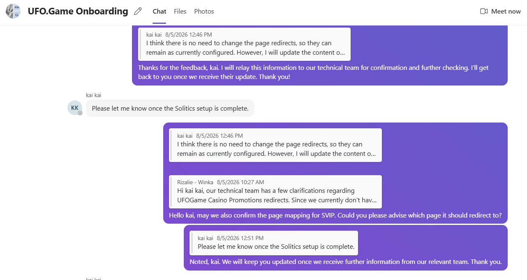This screenshot has height=280, width=527.
Task: Select kai's gray Solitics setup message bubble
Action: point(170,109)
